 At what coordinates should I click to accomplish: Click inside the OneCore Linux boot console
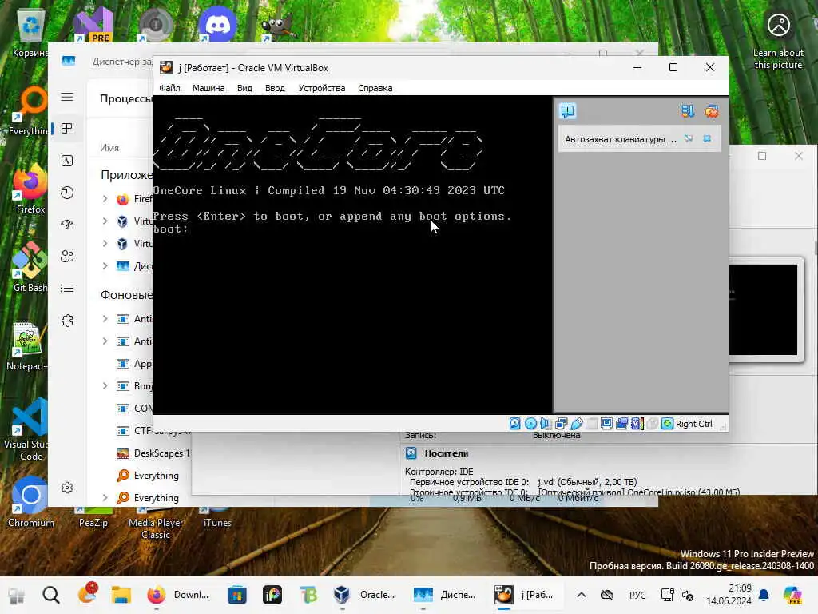[x=352, y=255]
